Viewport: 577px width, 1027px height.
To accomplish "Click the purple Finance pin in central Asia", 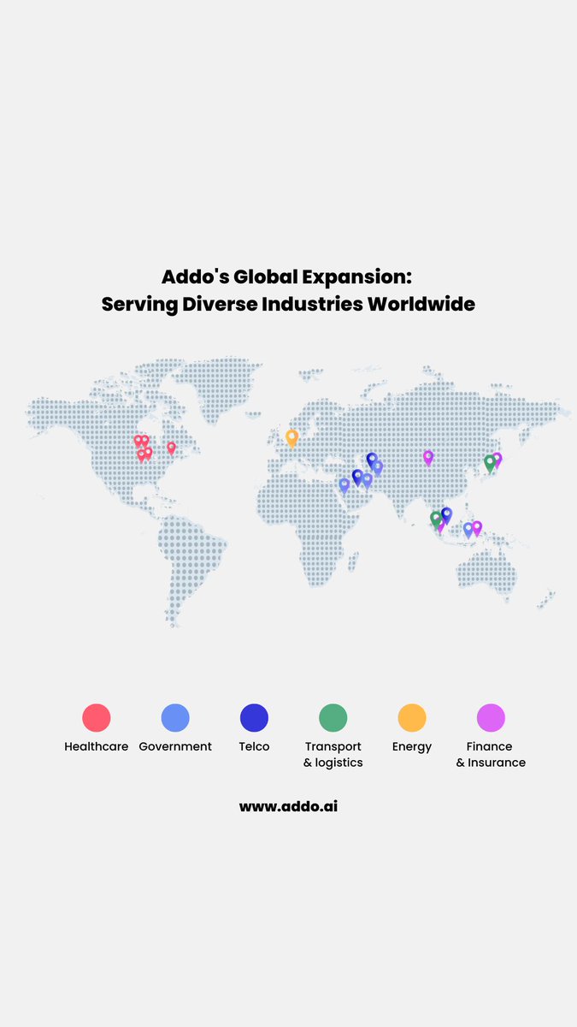I will pos(428,458).
